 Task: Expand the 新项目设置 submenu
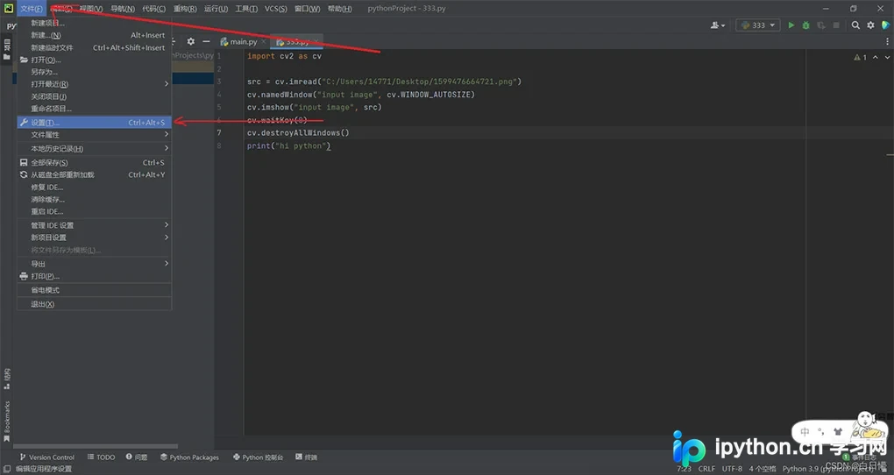pos(167,237)
